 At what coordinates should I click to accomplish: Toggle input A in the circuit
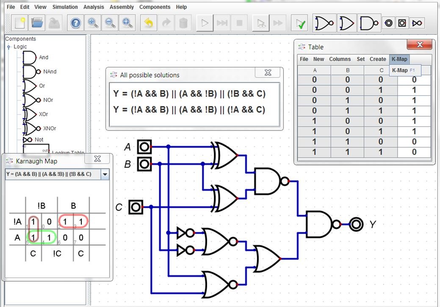pos(144,147)
